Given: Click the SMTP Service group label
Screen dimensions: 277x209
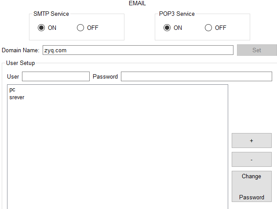Looking at the screenshot, I should tap(51, 14).
